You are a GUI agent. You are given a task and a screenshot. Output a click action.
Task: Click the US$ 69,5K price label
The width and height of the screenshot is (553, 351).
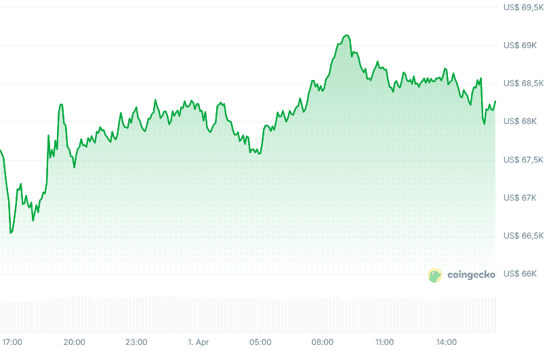524,7
